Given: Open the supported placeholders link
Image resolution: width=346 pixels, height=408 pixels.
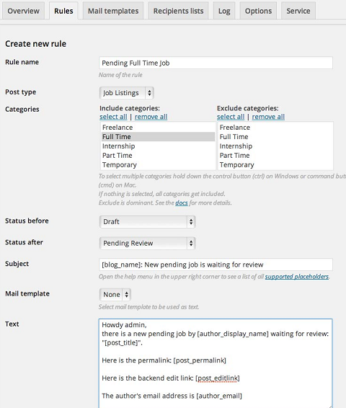Looking at the screenshot, I should (x=297, y=277).
